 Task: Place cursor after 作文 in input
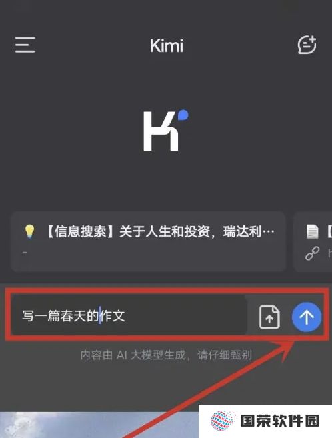pyautogui.click(x=125, y=316)
